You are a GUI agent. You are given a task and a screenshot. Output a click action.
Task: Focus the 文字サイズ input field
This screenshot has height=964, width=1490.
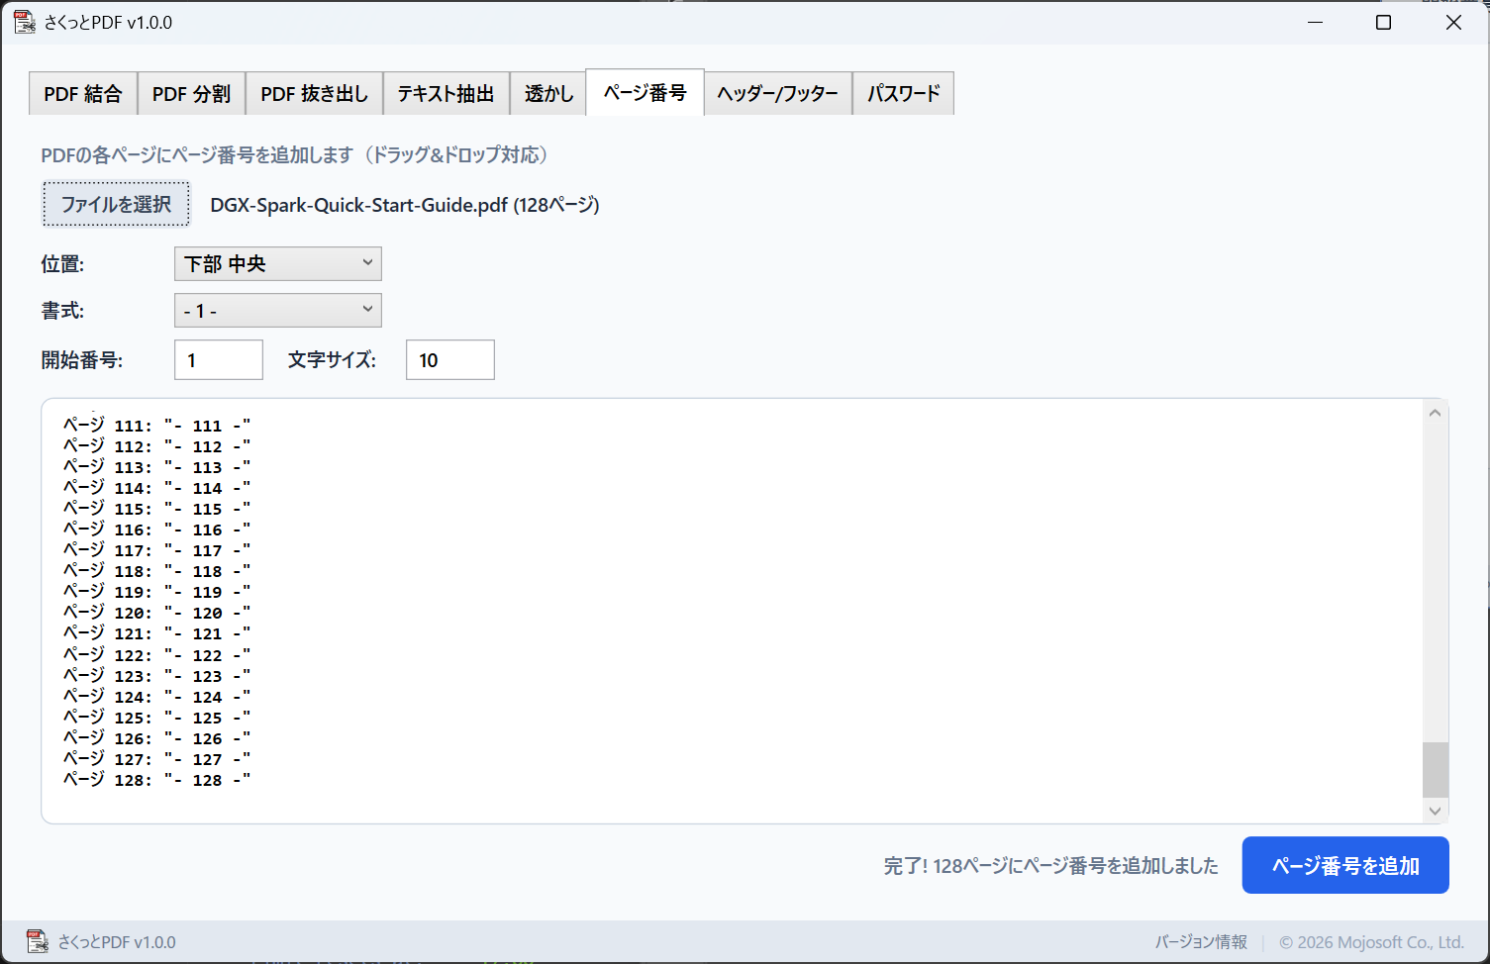(449, 360)
